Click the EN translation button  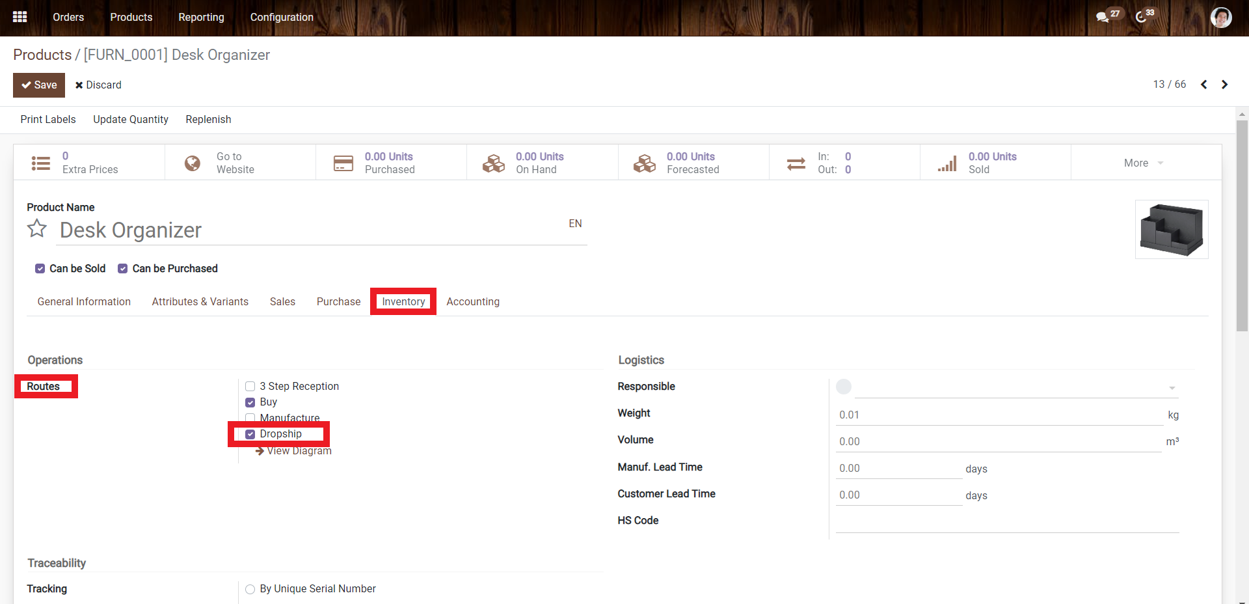[x=575, y=223]
